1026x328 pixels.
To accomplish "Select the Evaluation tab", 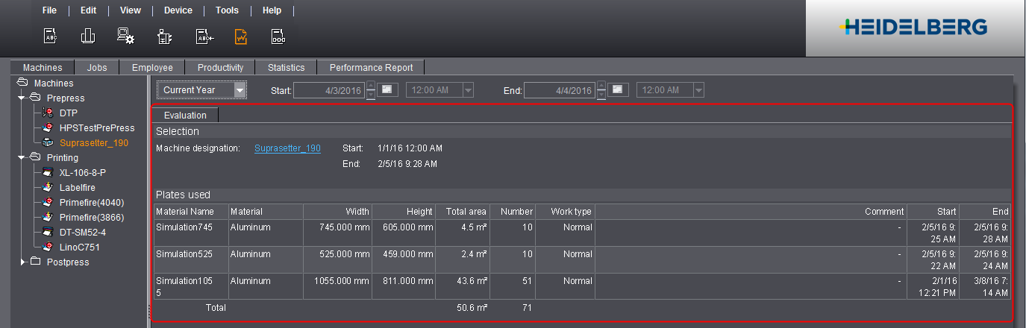I will point(185,115).
